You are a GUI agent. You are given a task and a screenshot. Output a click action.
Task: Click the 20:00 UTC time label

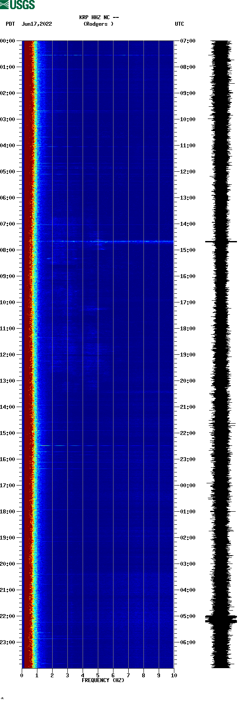[188, 381]
